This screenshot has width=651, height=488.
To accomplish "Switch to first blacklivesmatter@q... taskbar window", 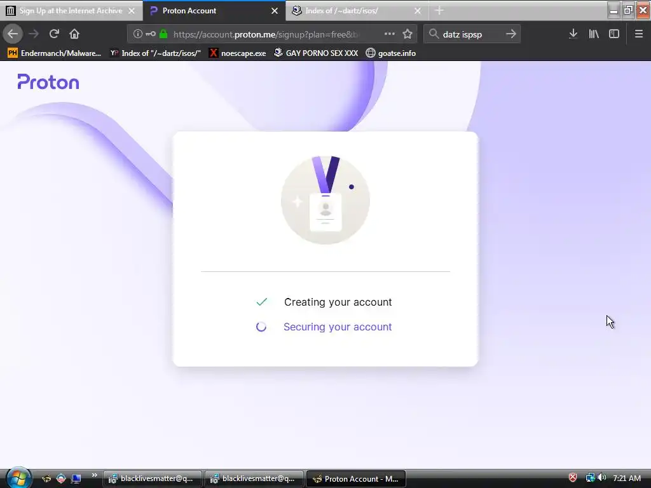I will (153, 478).
